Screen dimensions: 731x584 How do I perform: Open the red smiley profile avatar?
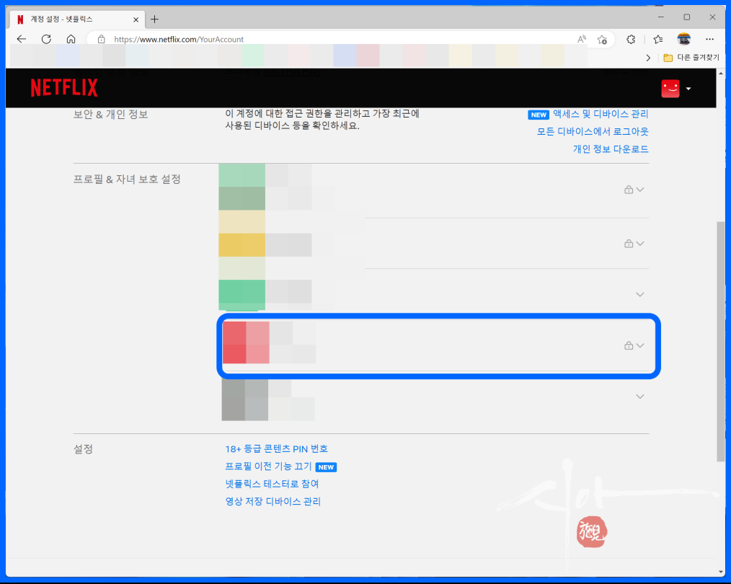coord(670,89)
